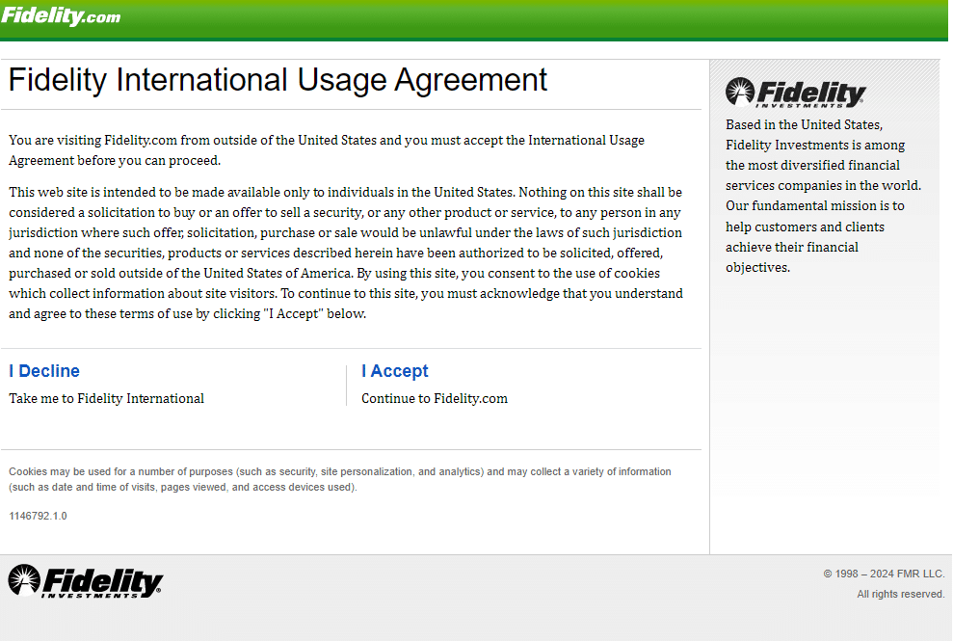Click "Continue to Fidelity.com" text

[434, 398]
